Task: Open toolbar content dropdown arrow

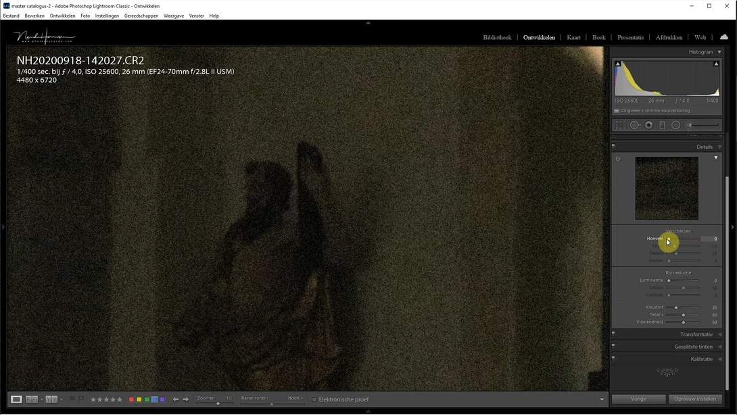Action: click(602, 399)
